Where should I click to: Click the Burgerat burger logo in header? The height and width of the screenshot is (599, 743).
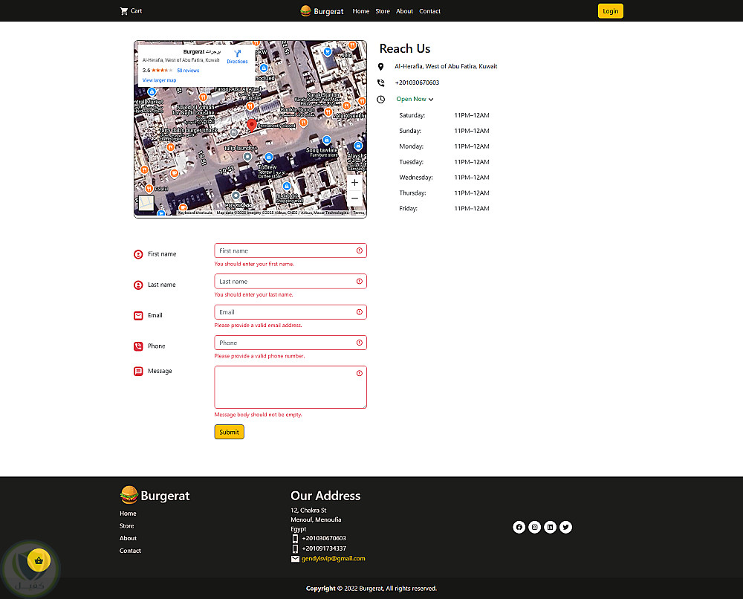305,11
